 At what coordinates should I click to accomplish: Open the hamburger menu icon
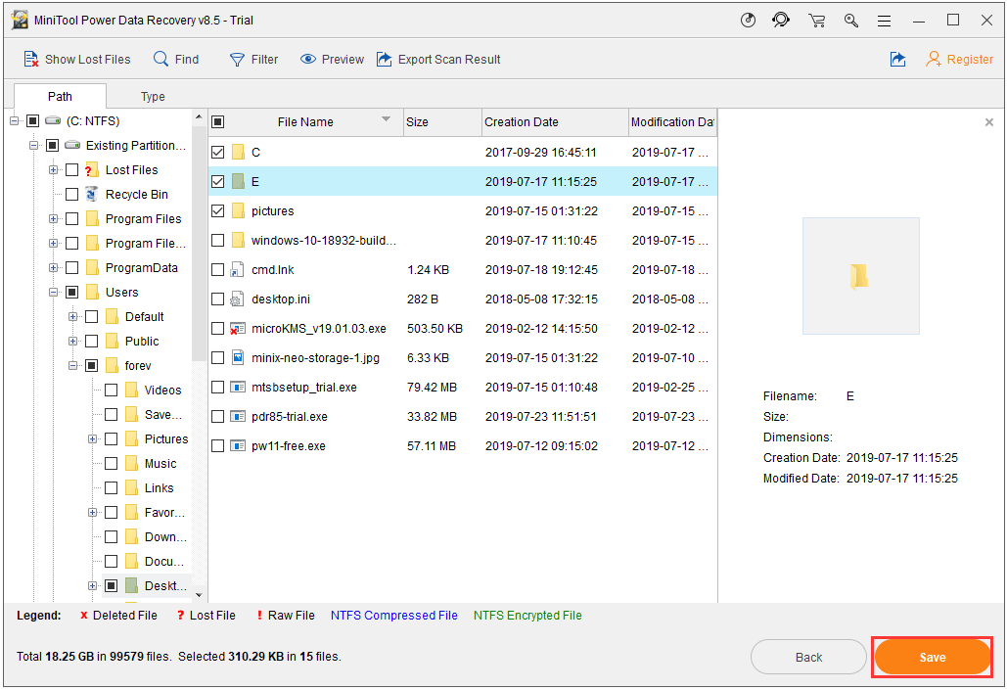(x=885, y=22)
